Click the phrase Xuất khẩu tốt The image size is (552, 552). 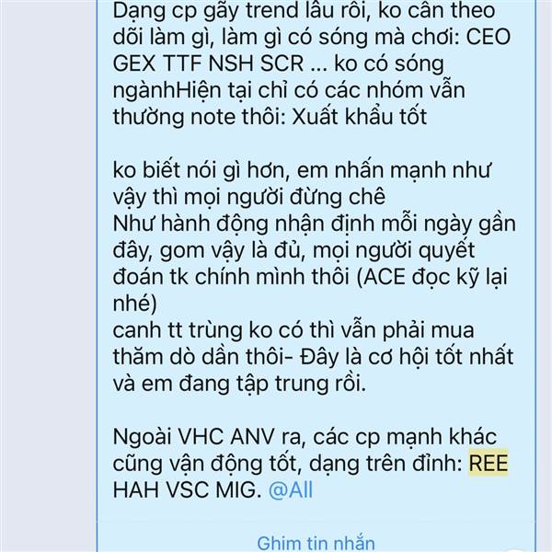point(360,117)
